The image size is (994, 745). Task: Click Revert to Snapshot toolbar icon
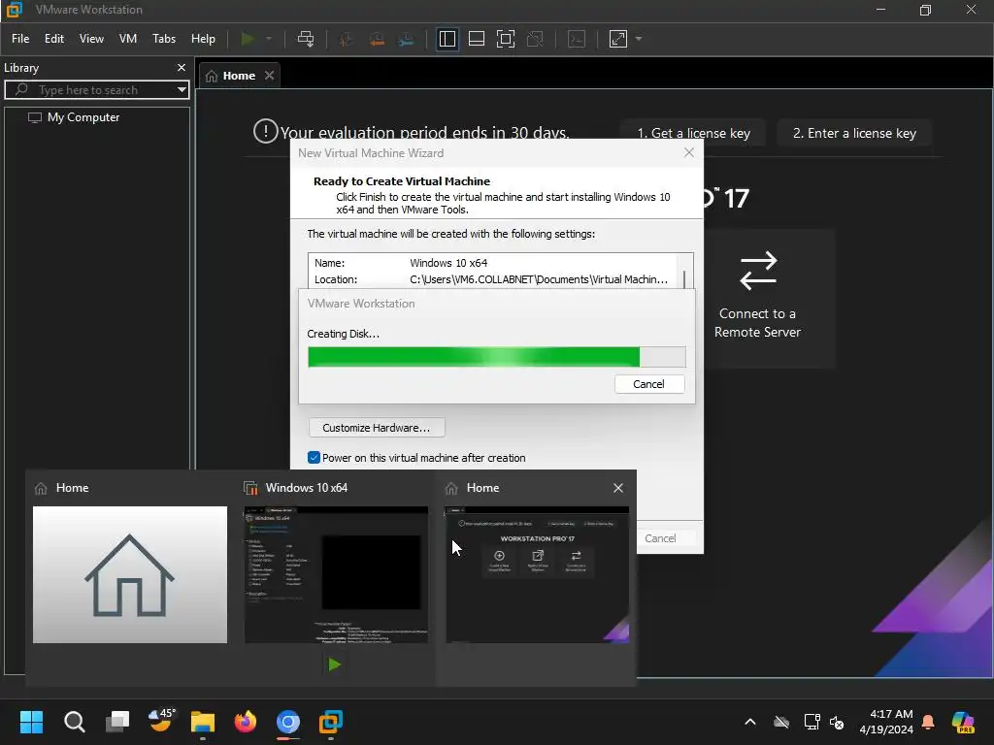(x=377, y=39)
